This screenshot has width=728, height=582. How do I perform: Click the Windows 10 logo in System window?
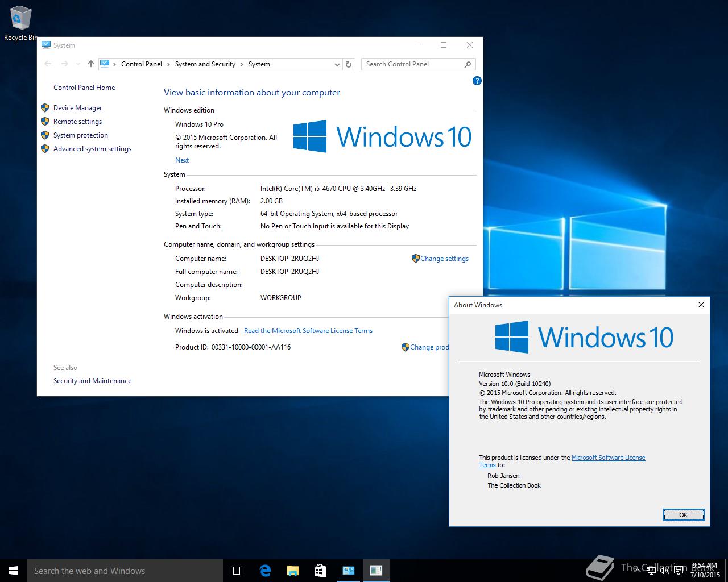(382, 136)
